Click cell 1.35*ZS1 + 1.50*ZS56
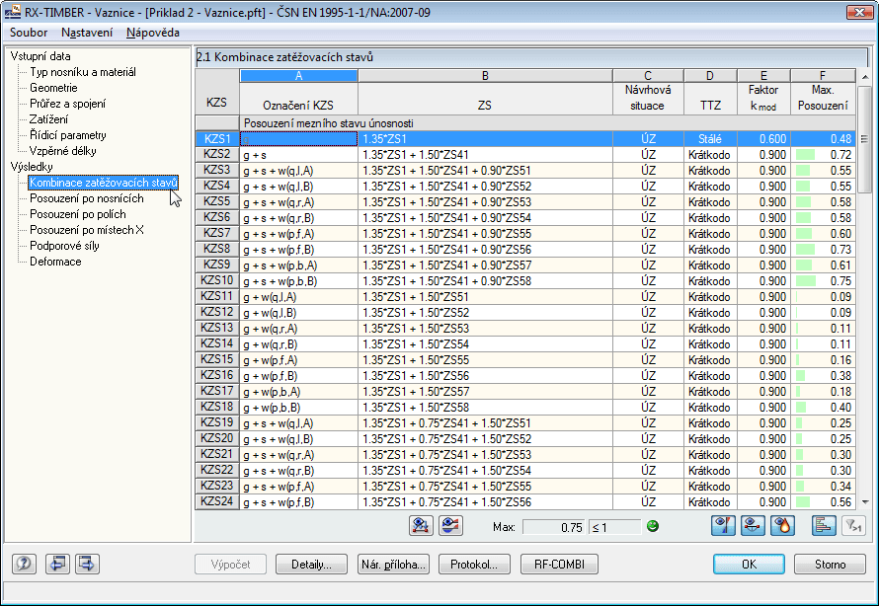 tap(486, 375)
